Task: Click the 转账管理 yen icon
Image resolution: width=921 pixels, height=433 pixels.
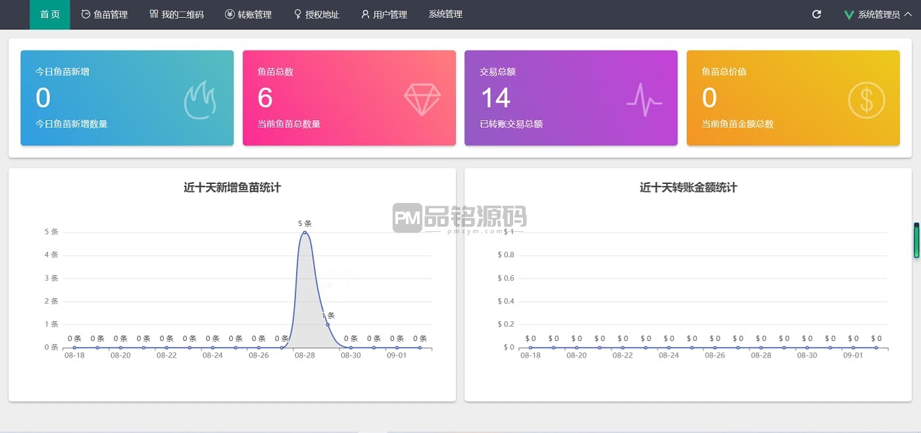Action: click(x=230, y=14)
